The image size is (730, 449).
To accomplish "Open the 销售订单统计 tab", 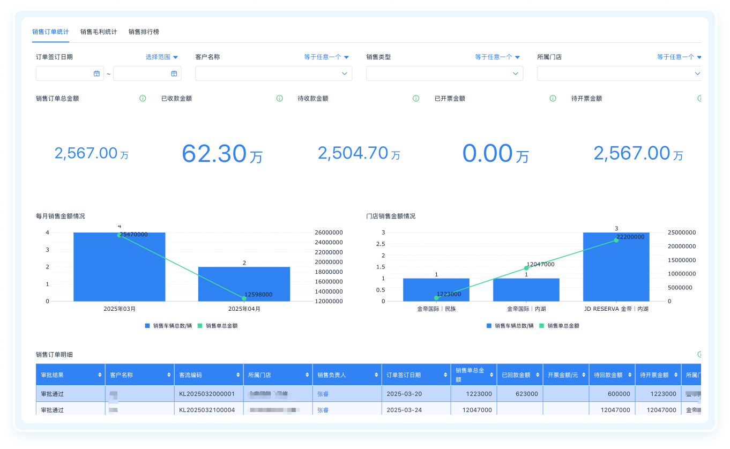I will tap(50, 32).
